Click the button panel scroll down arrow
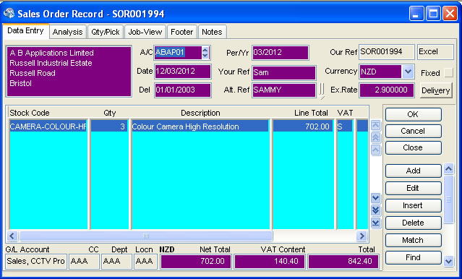 pyautogui.click(x=448, y=261)
